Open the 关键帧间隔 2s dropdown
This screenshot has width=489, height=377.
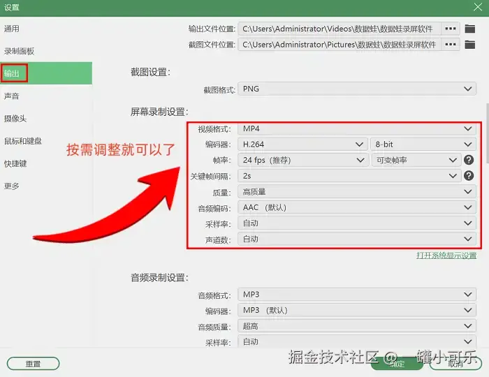click(x=349, y=176)
